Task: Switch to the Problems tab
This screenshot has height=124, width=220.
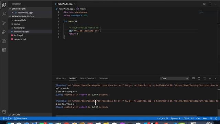Action: point(60,78)
